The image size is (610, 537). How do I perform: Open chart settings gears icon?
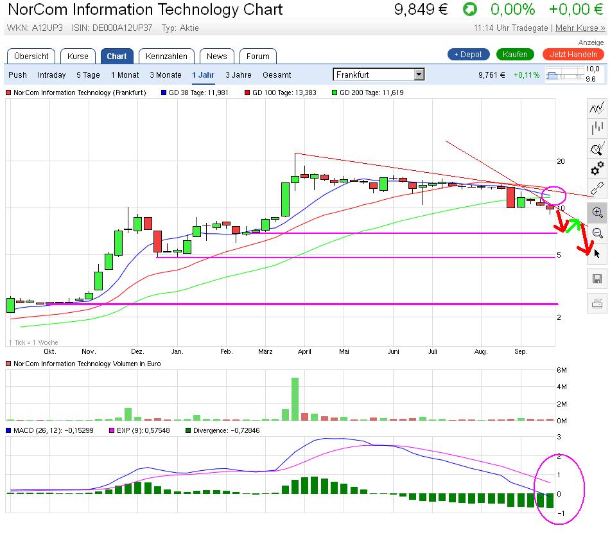point(597,168)
